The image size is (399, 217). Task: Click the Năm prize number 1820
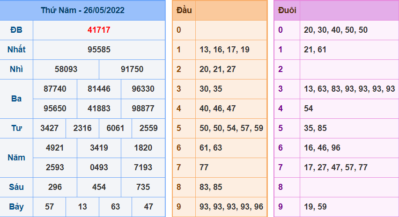pos(143,148)
